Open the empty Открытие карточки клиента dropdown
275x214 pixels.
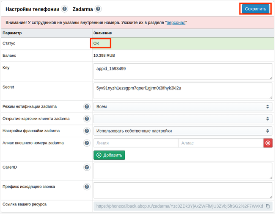(x=183, y=119)
